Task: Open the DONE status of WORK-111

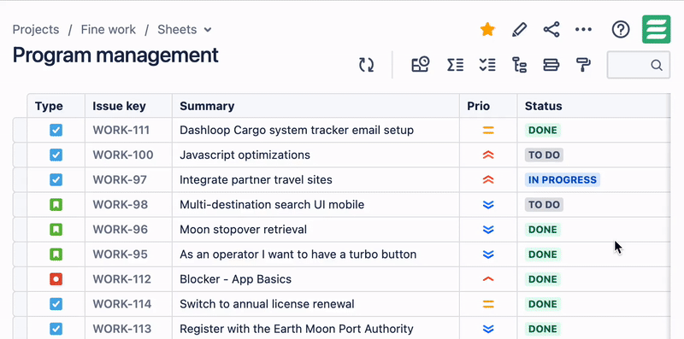Action: coord(543,130)
